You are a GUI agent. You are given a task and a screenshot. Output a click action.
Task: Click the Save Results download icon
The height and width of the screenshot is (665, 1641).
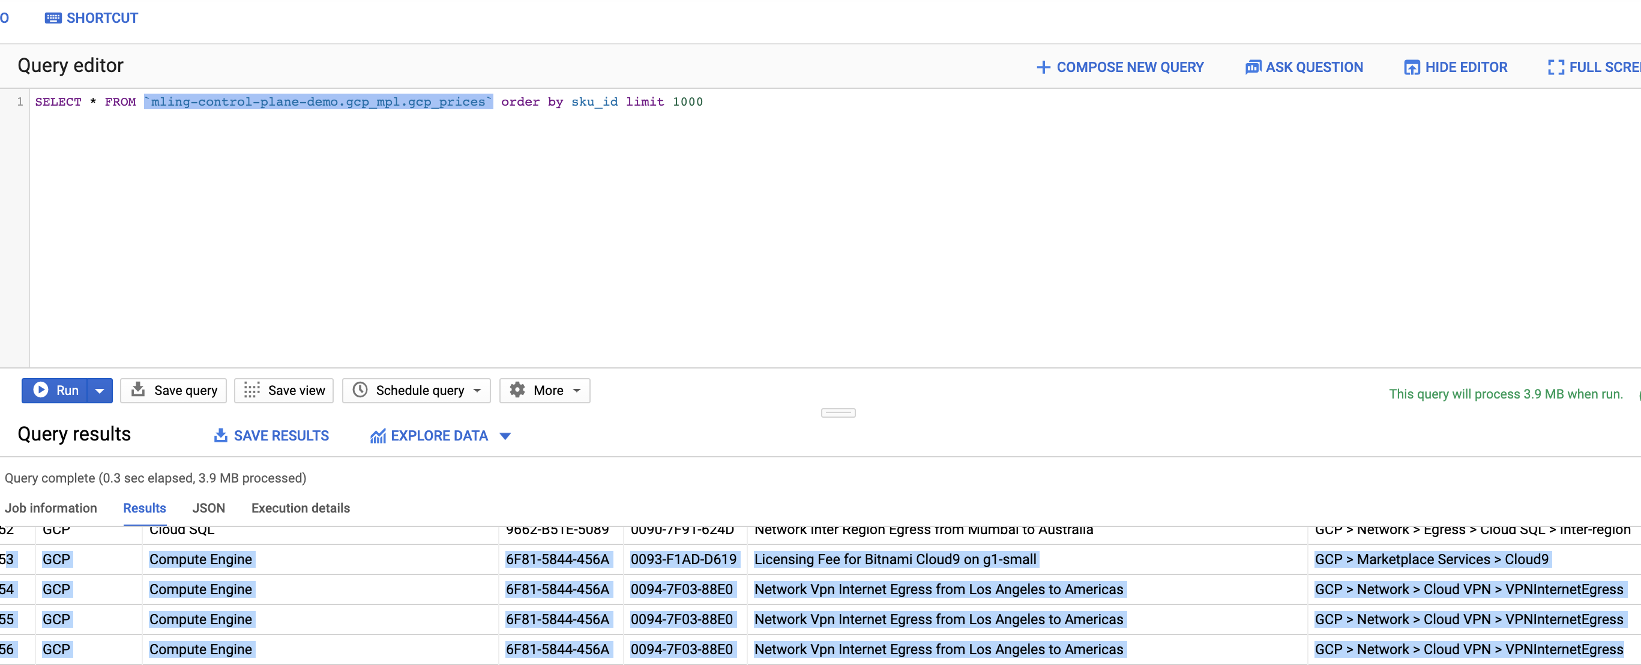point(220,436)
